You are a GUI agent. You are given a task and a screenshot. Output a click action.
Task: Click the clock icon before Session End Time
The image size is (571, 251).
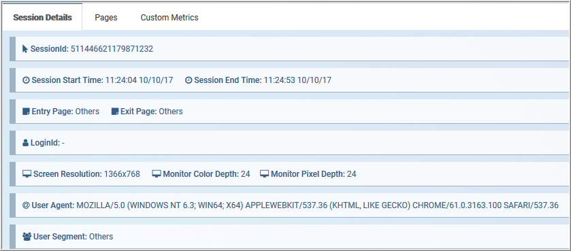pyautogui.click(x=189, y=80)
